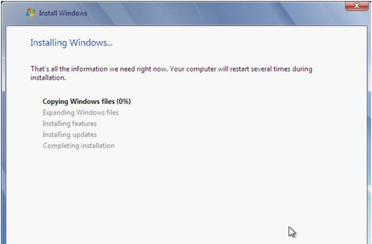Click the 'Installing features' step
The width and height of the screenshot is (372, 244).
point(69,124)
